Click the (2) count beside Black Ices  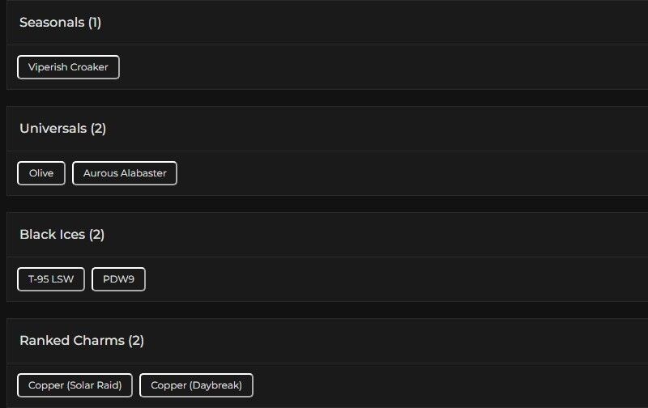coord(96,235)
